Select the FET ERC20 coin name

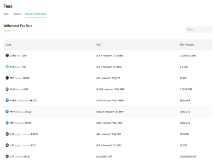(x=20, y=78)
